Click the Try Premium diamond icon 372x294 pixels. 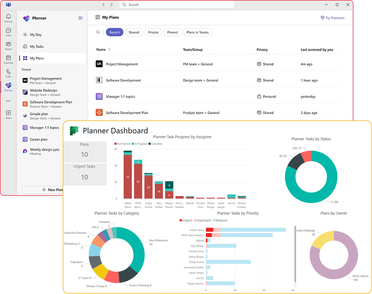pyautogui.click(x=322, y=18)
